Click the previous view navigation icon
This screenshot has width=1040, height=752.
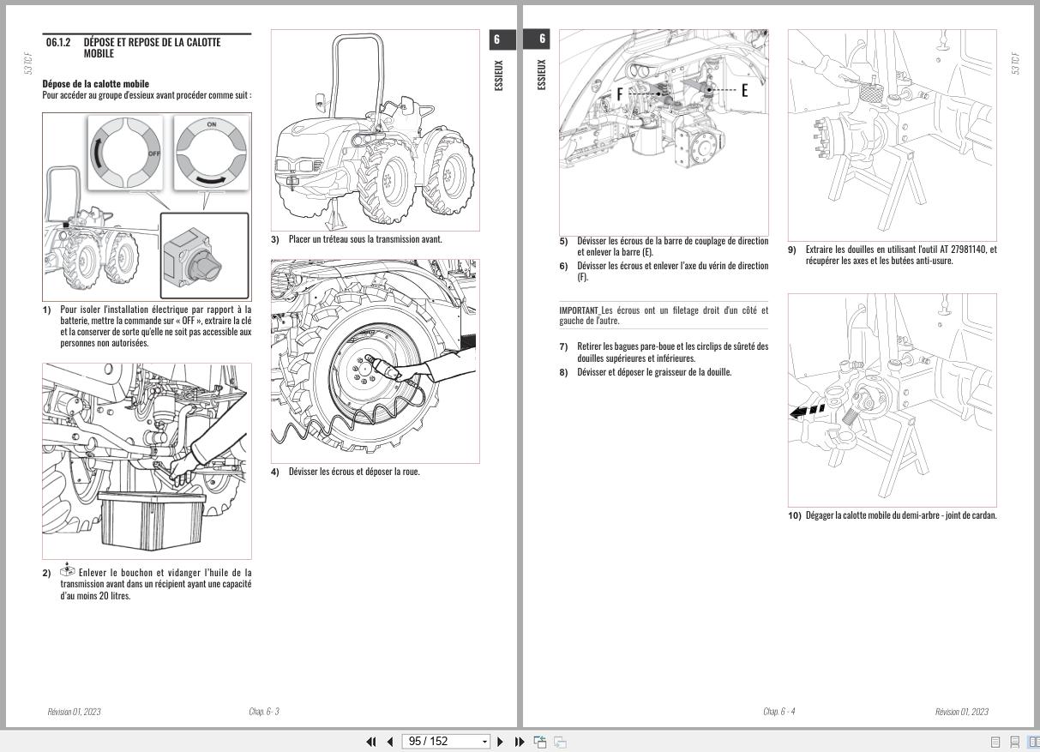click(540, 742)
